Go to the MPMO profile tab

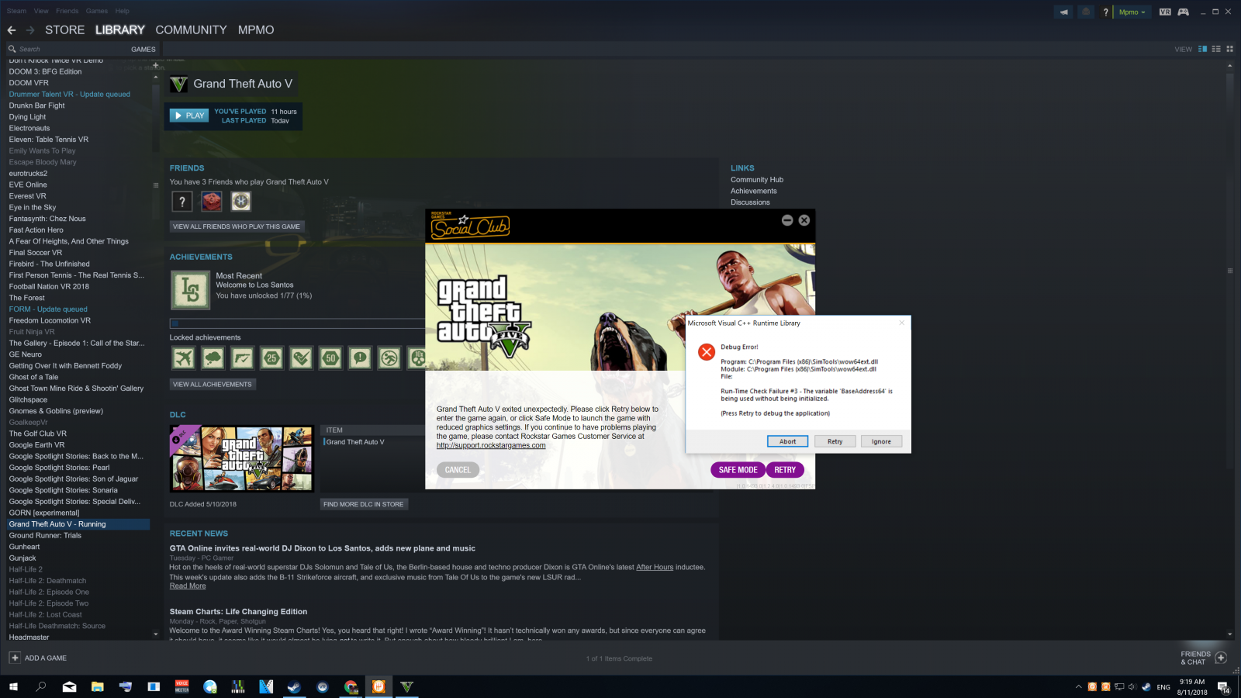[x=256, y=30]
